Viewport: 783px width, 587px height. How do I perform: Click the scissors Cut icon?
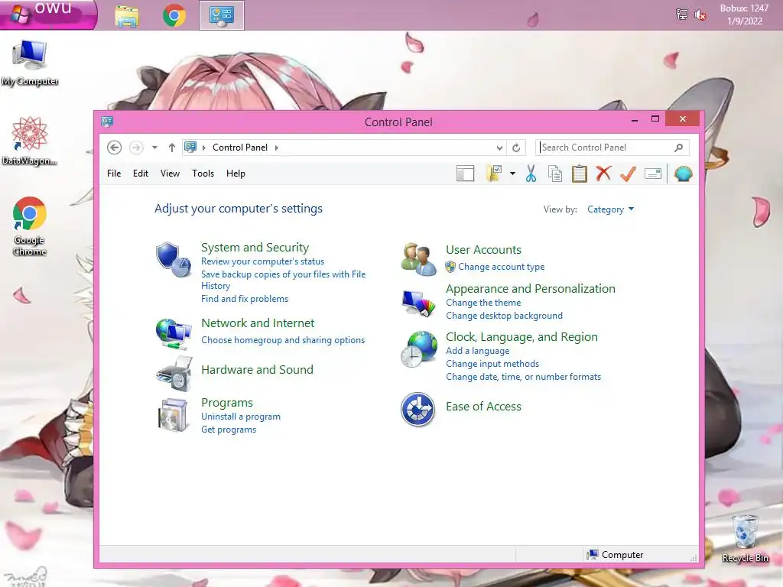coord(531,174)
